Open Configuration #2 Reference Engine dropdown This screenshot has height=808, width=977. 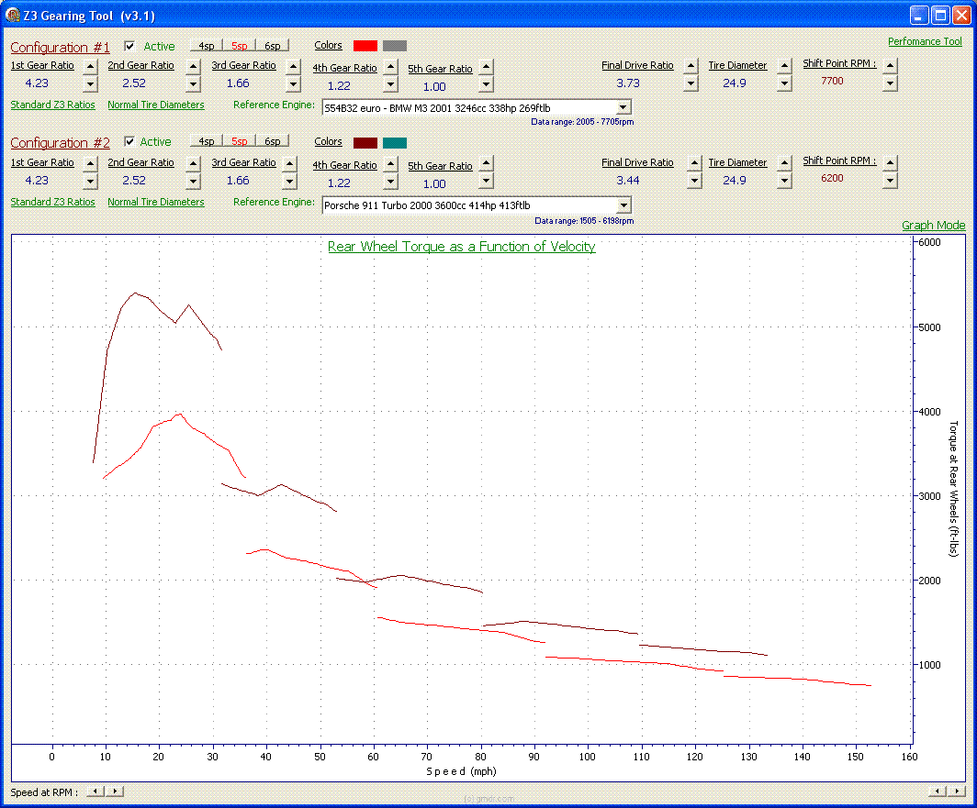tap(623, 205)
